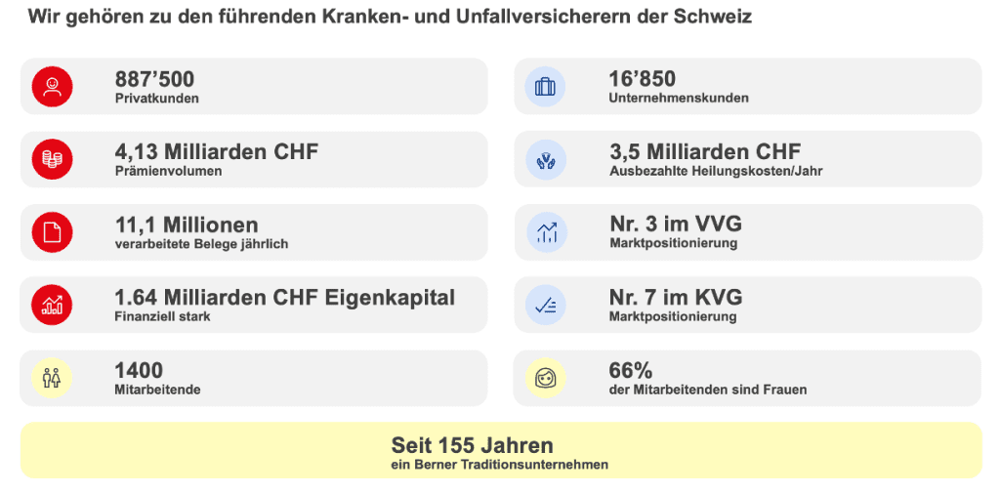Click the blue hands icon for Heilungskosten
1000x493 pixels.
pyautogui.click(x=545, y=159)
